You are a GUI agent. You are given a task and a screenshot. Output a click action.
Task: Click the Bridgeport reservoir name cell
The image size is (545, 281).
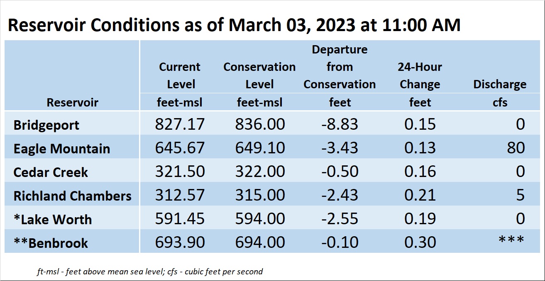coord(46,125)
